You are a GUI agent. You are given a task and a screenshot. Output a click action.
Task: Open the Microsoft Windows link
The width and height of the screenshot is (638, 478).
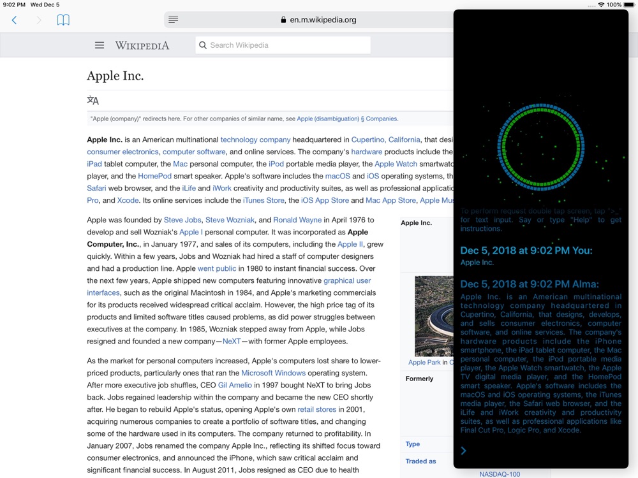pos(274,373)
